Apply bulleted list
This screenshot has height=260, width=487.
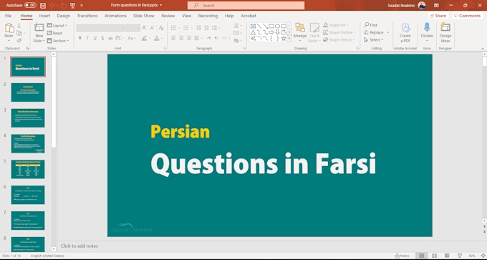173,28
